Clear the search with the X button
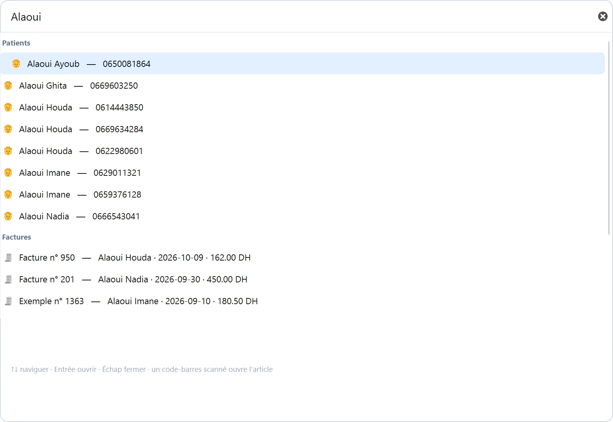613x422 pixels. pyautogui.click(x=602, y=16)
